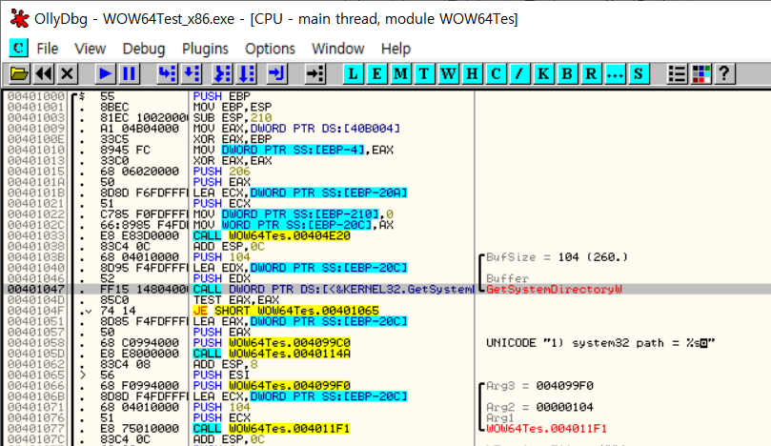Click the Trace into icon
771x446 pixels.
222,73
